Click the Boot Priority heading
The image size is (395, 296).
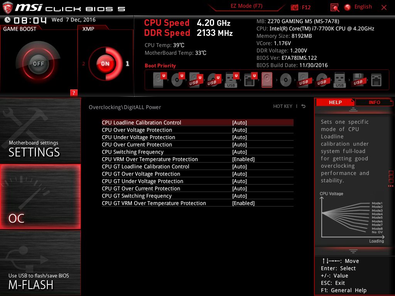click(160, 66)
